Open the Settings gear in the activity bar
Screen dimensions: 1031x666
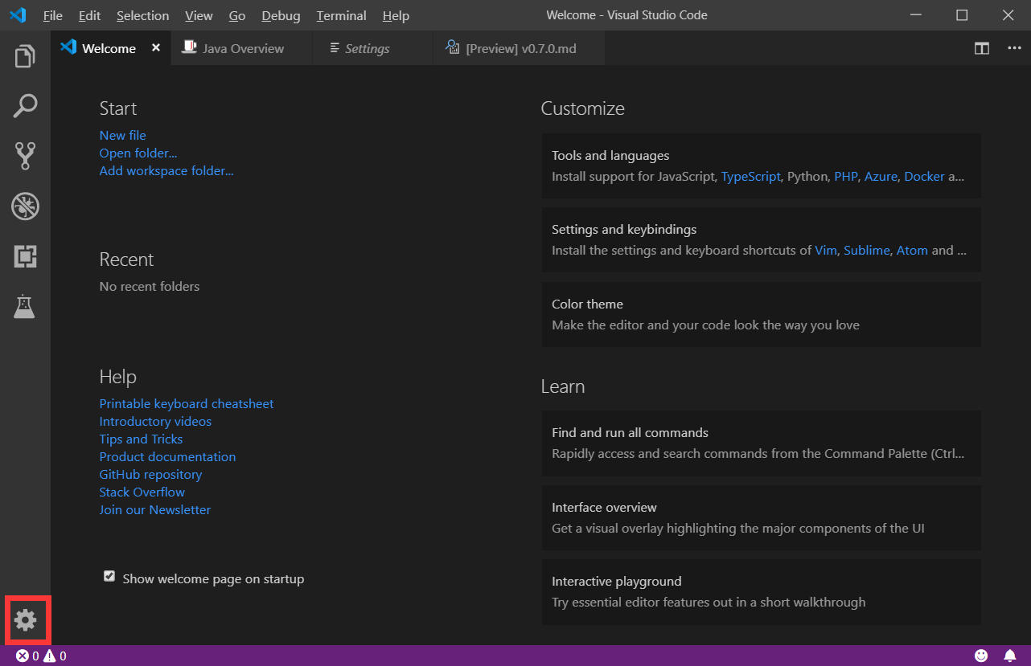tap(27, 619)
